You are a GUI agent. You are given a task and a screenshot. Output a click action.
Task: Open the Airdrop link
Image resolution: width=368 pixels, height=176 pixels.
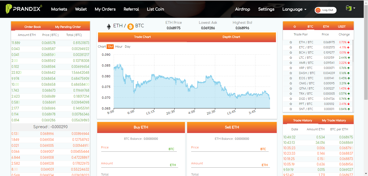(242, 9)
